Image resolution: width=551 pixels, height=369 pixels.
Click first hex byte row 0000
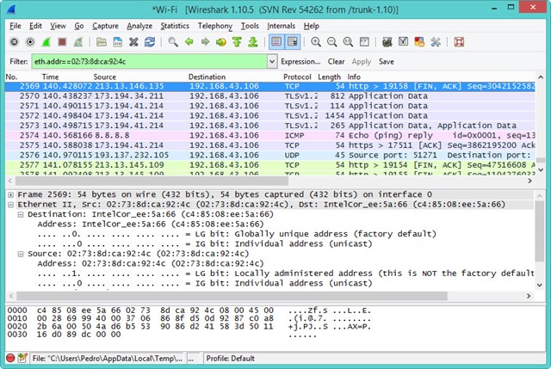coord(189,311)
